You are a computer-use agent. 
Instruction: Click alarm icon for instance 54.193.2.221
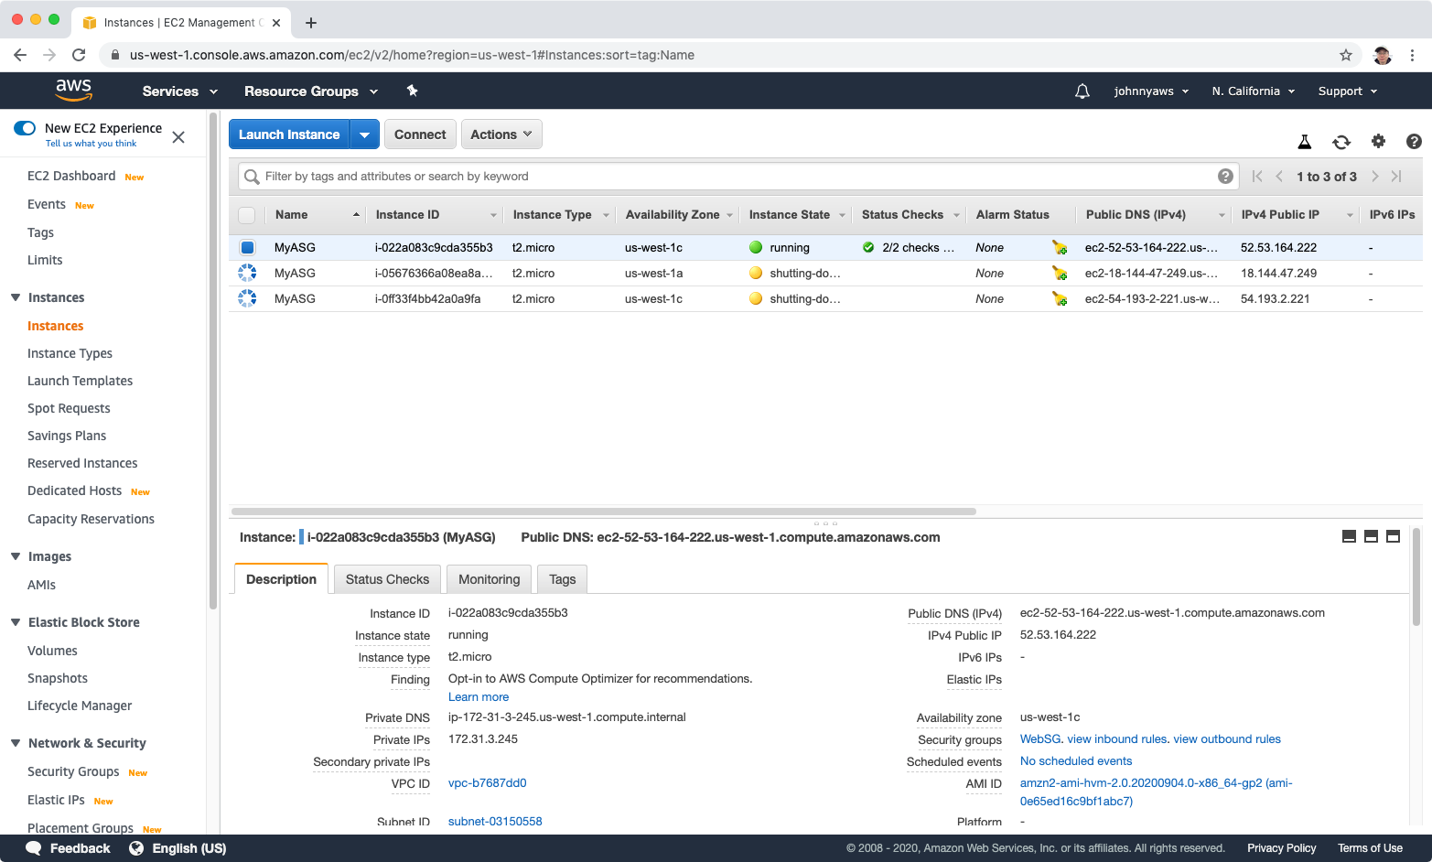[x=1060, y=298]
